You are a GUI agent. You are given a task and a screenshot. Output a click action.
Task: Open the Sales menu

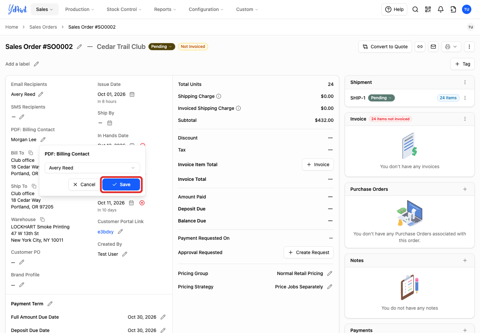45,9
